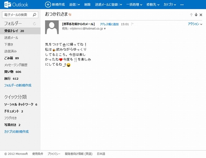Refresh folders with the circular arrow icon

click(x=34, y=24)
